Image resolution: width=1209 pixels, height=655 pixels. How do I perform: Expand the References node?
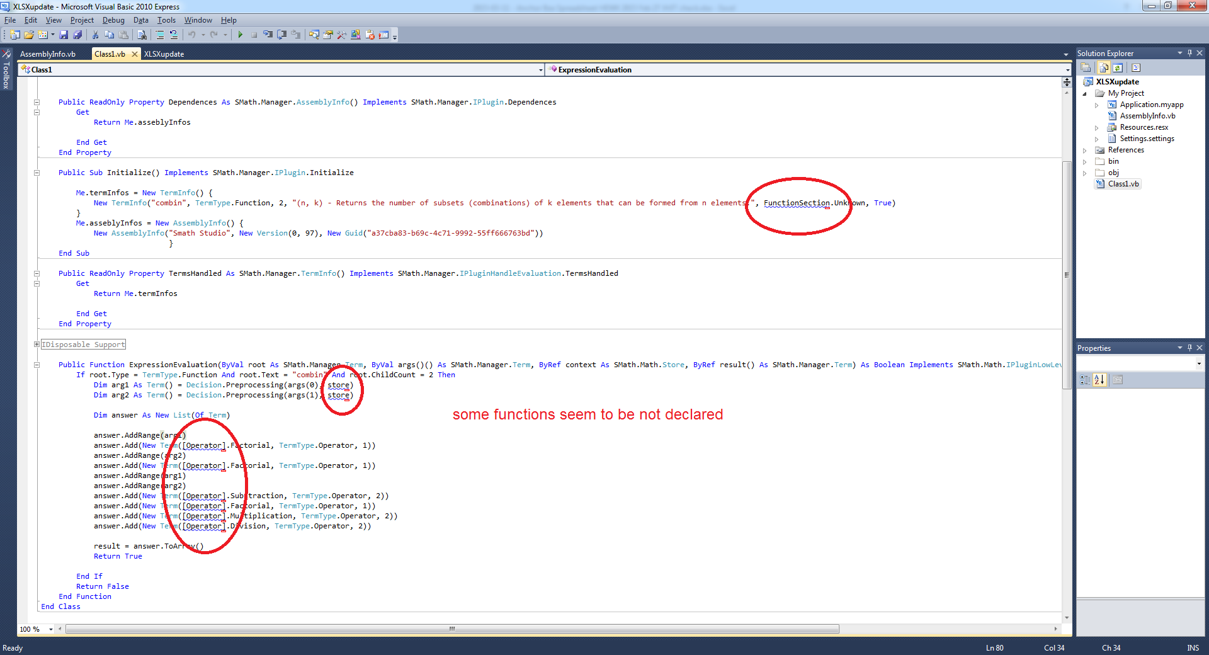[x=1085, y=151]
